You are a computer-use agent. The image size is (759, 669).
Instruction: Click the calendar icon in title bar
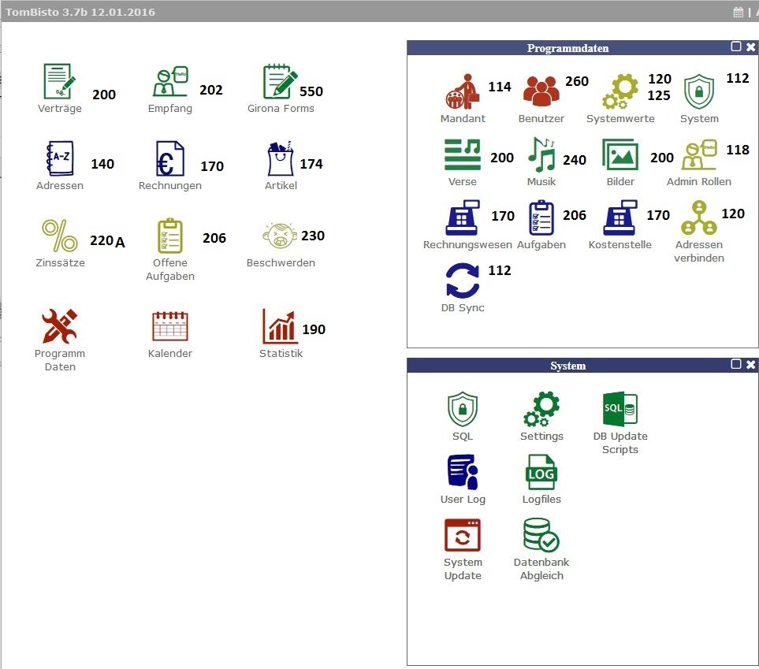(x=739, y=12)
